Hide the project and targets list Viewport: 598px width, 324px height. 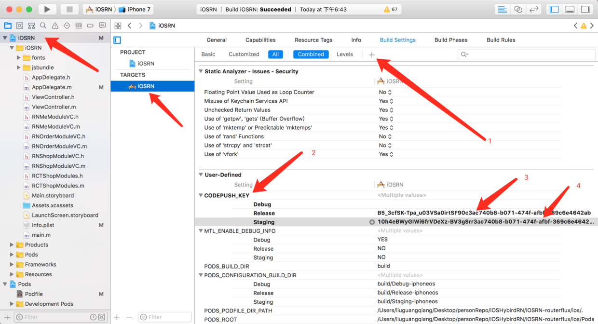point(117,40)
